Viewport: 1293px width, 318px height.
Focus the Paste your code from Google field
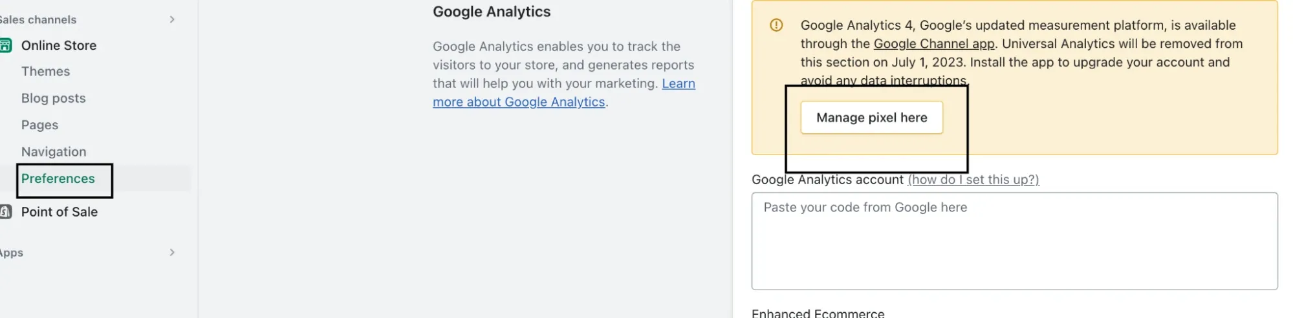(x=1014, y=241)
